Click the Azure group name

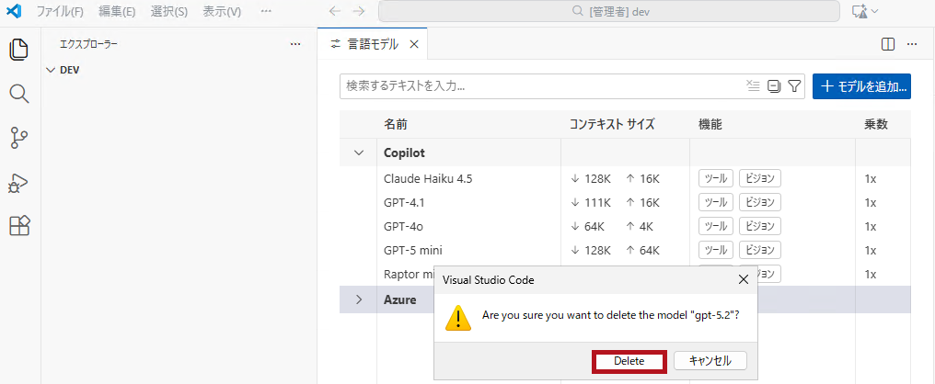(x=400, y=299)
